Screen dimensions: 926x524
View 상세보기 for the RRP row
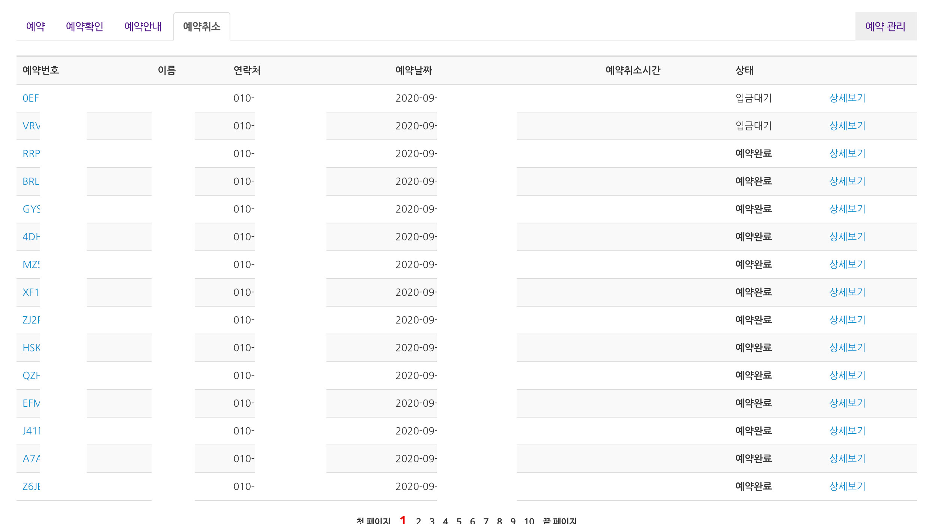pos(847,154)
